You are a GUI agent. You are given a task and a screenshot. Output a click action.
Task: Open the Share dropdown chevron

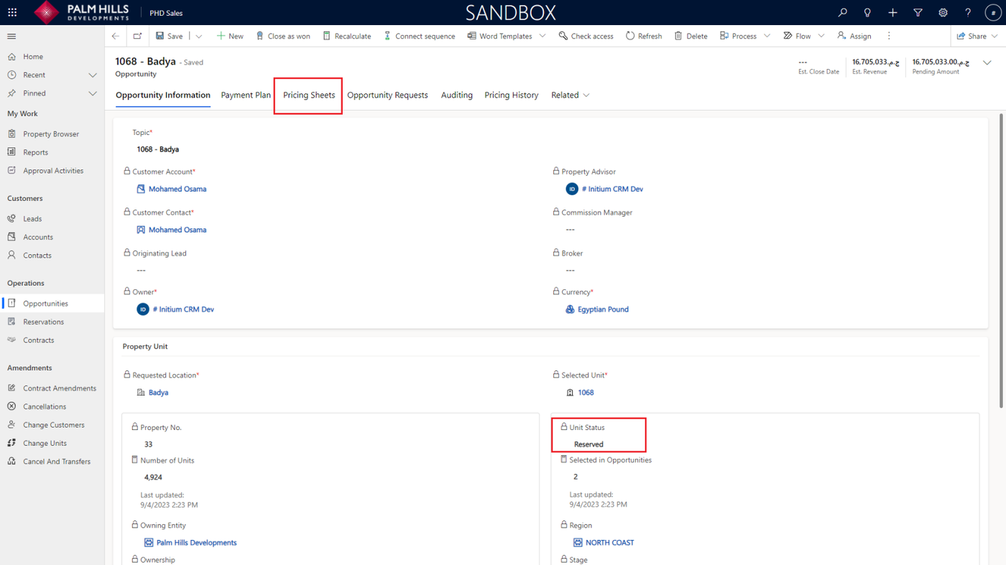click(x=995, y=36)
